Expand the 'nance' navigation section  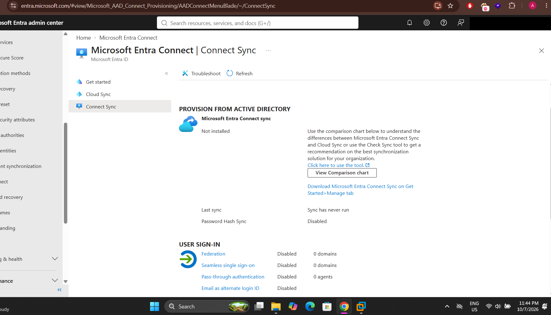click(x=55, y=280)
